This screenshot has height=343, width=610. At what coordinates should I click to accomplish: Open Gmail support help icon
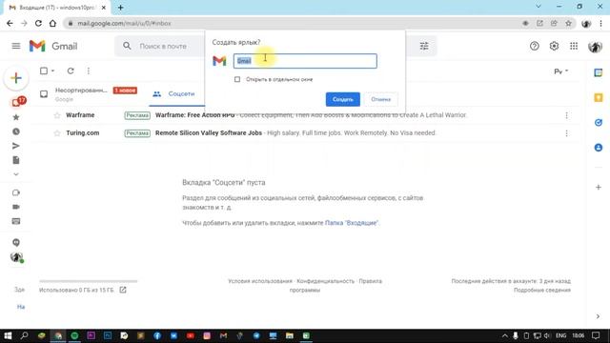pos(534,46)
